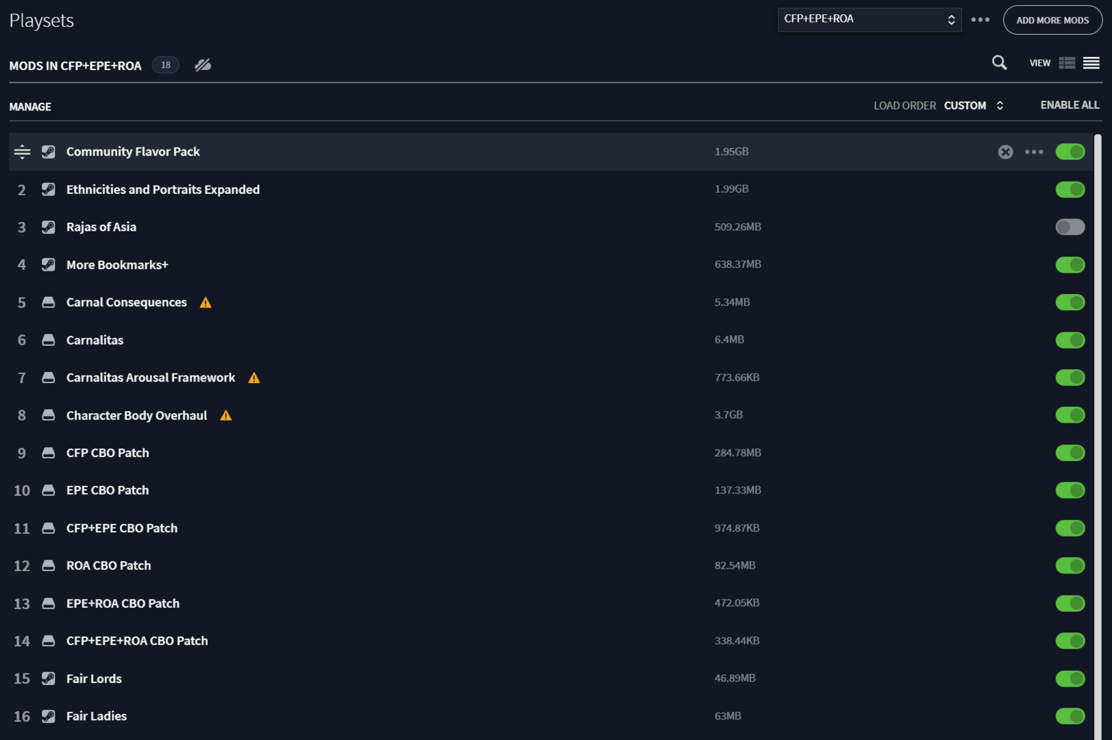Disable the Fair Ladies toggle
1112x740 pixels.
[x=1069, y=716]
